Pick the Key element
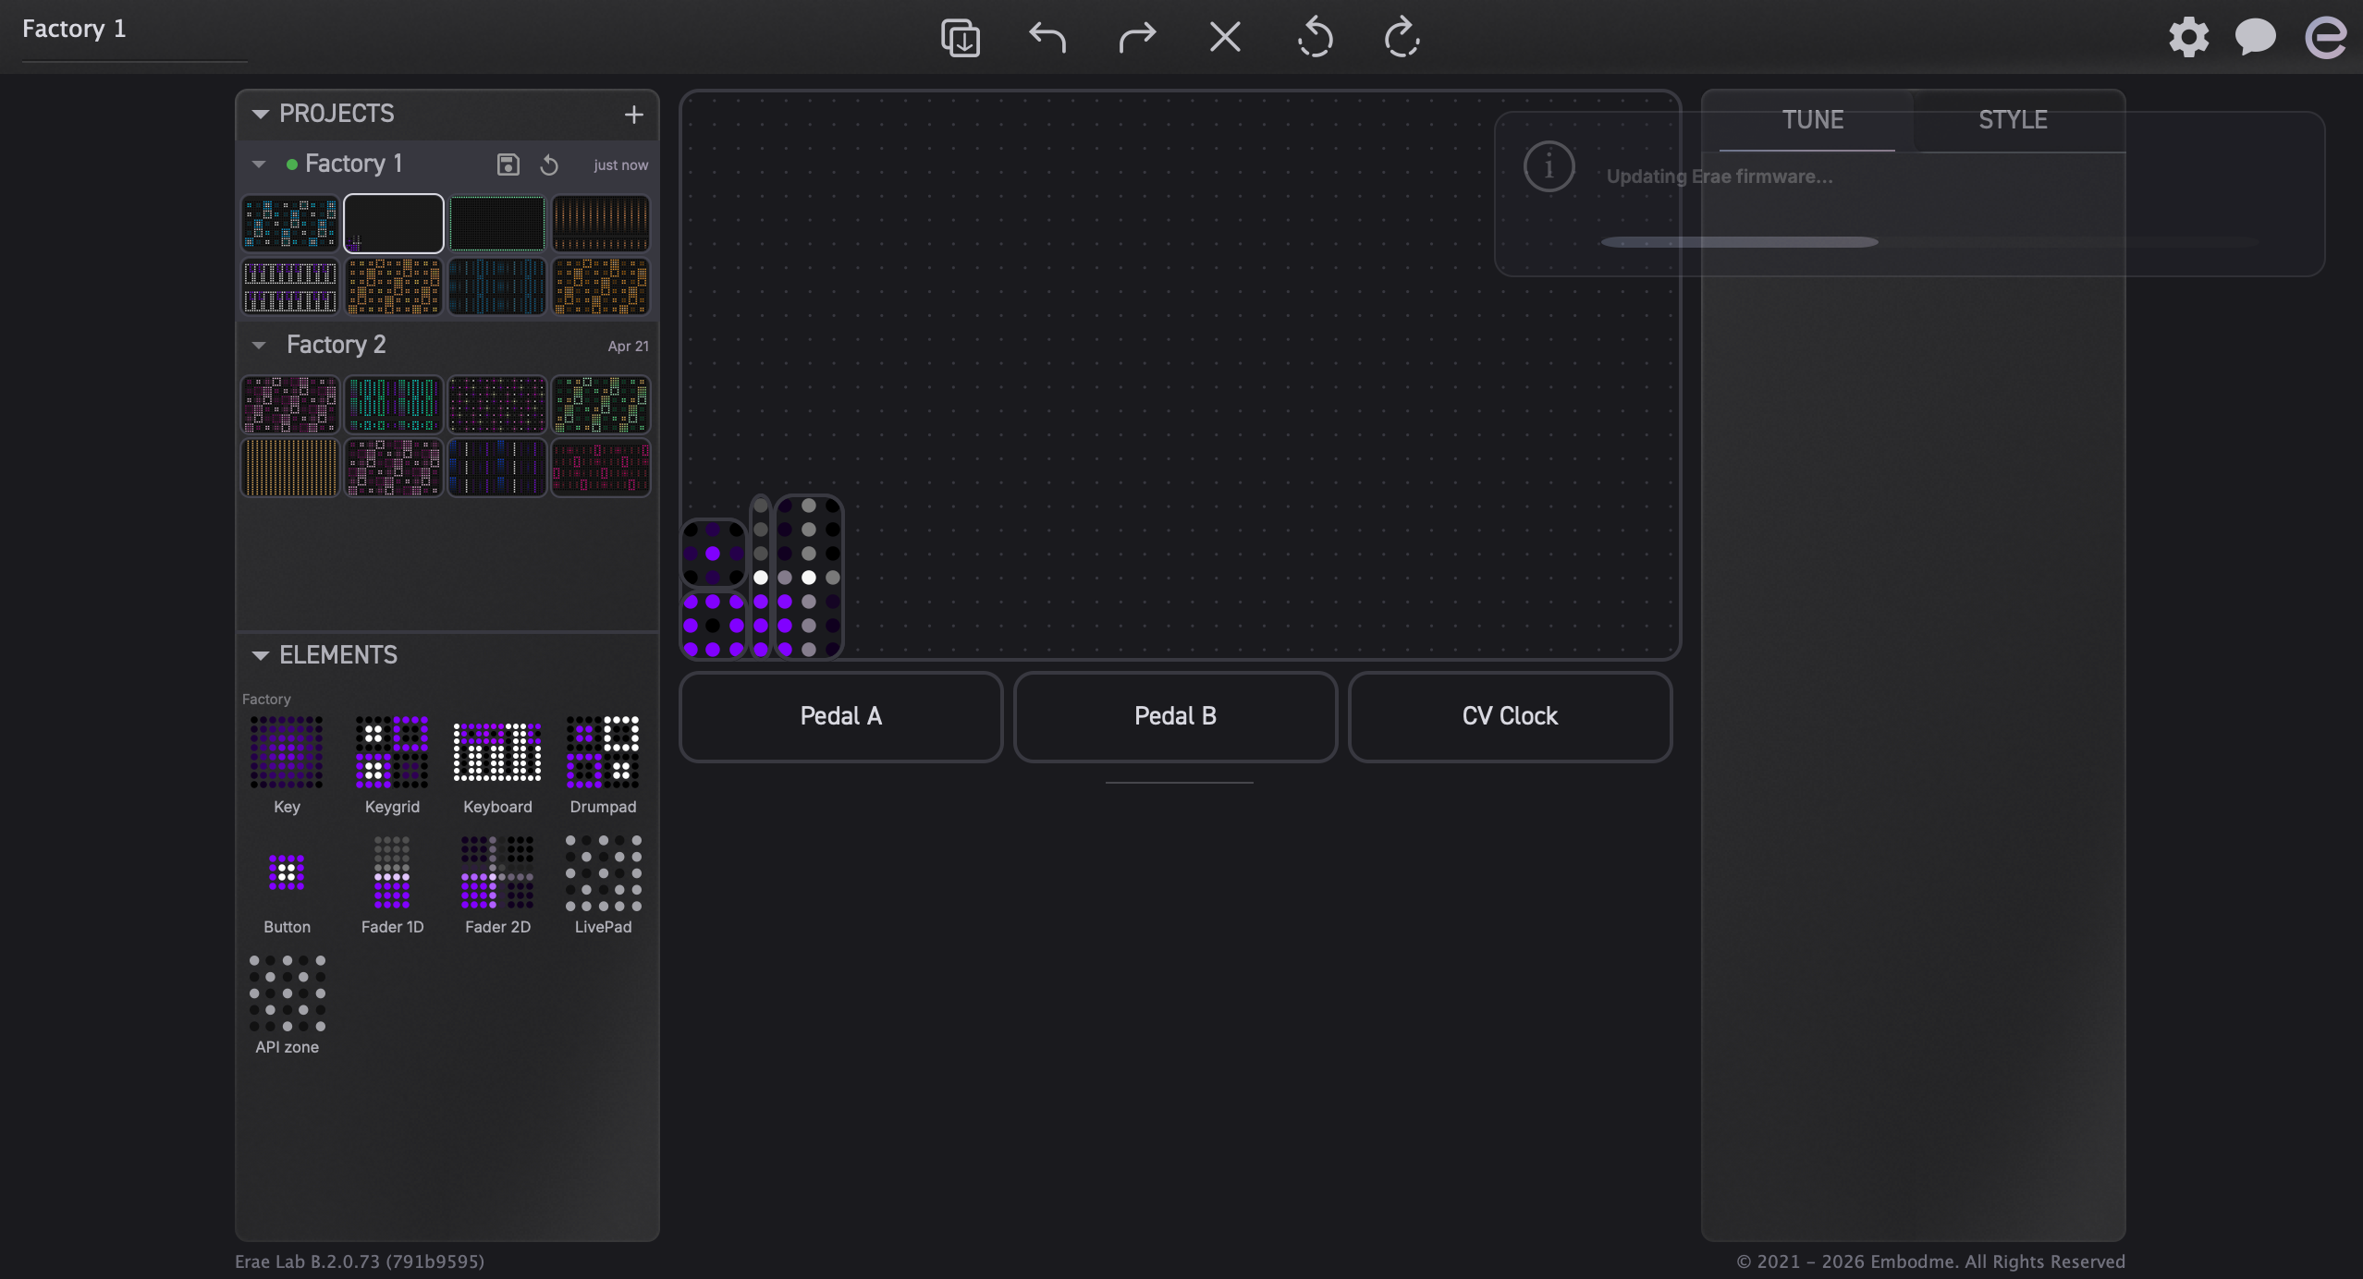The height and width of the screenshot is (1279, 2363). tap(287, 765)
